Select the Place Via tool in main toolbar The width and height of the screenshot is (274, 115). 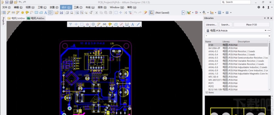(27, 12)
